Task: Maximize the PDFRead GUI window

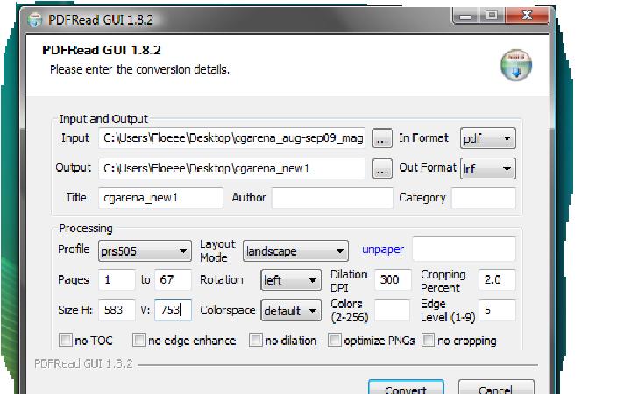Action: (492, 16)
